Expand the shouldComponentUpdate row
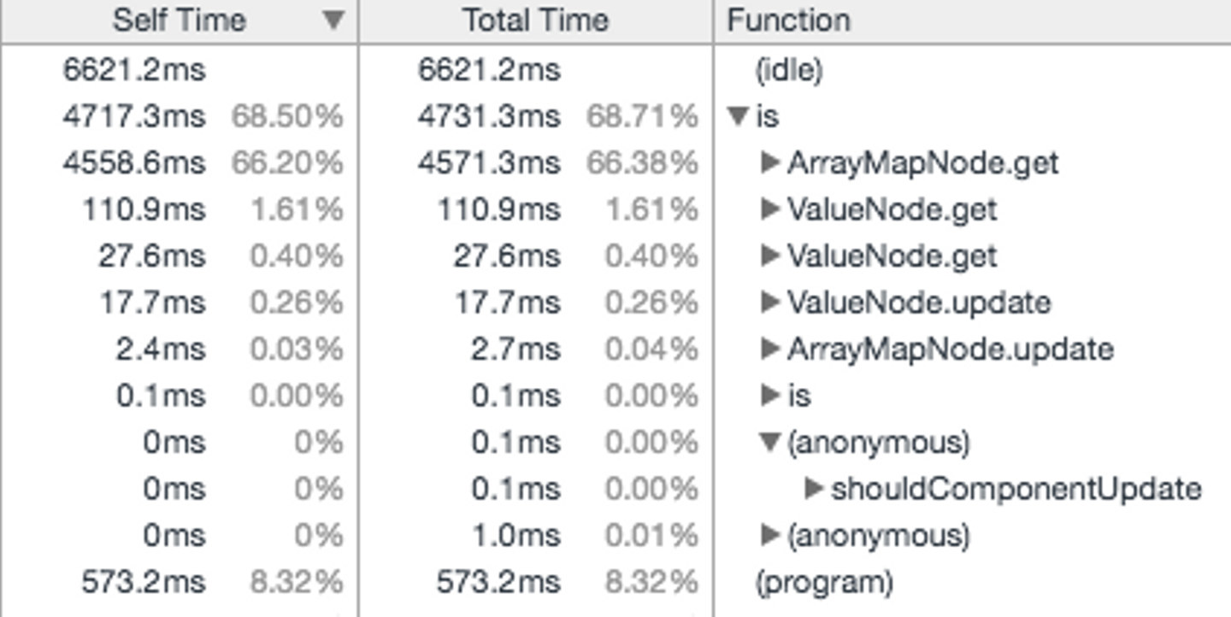 tap(815, 489)
